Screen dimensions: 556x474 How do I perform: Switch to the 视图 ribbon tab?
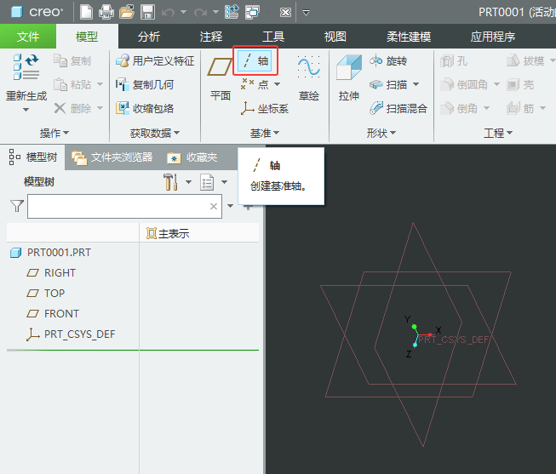[335, 37]
